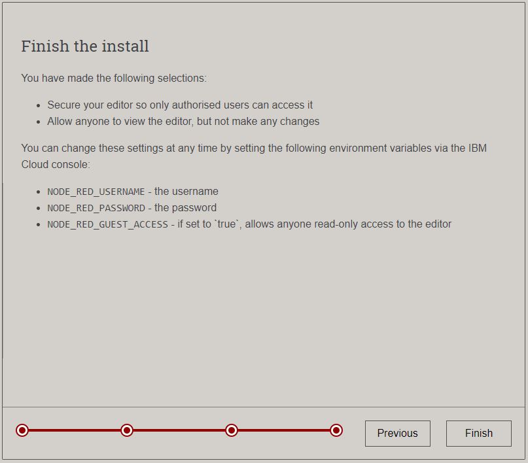The width and height of the screenshot is (528, 463).
Task: Click "You have made the following selections" text
Action: pyautogui.click(x=114, y=78)
